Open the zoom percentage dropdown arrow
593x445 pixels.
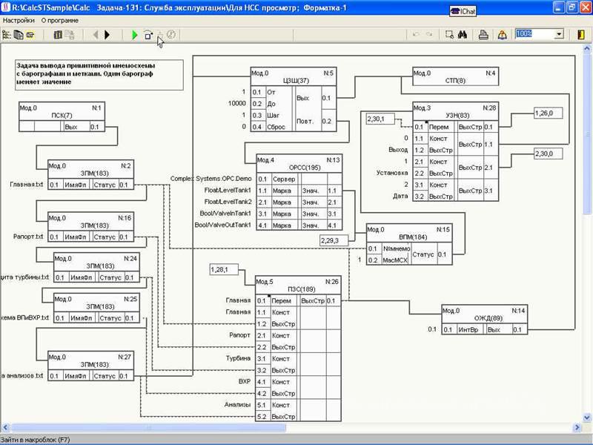point(560,34)
